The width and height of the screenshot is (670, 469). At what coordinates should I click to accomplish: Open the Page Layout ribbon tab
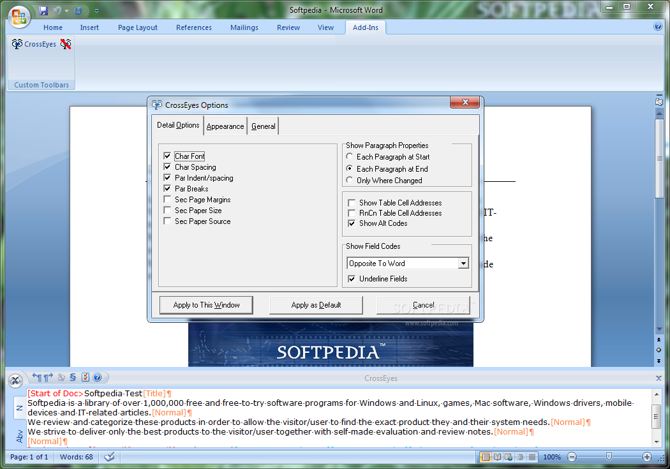pyautogui.click(x=138, y=27)
